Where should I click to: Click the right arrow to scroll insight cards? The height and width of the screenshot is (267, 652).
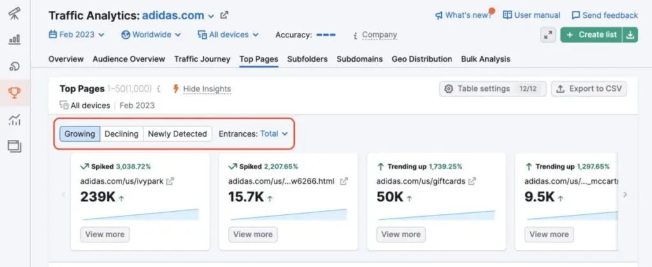coord(625,195)
